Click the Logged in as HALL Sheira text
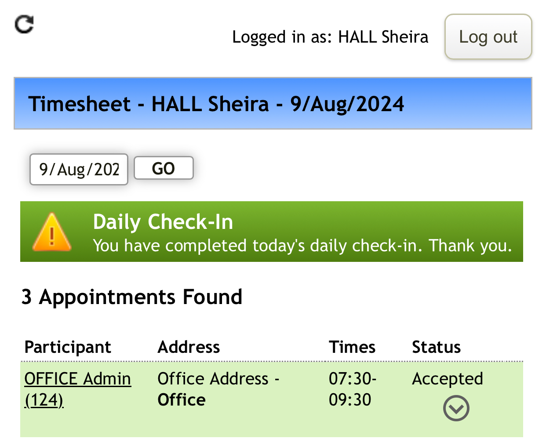This screenshot has width=546, height=442. [330, 37]
